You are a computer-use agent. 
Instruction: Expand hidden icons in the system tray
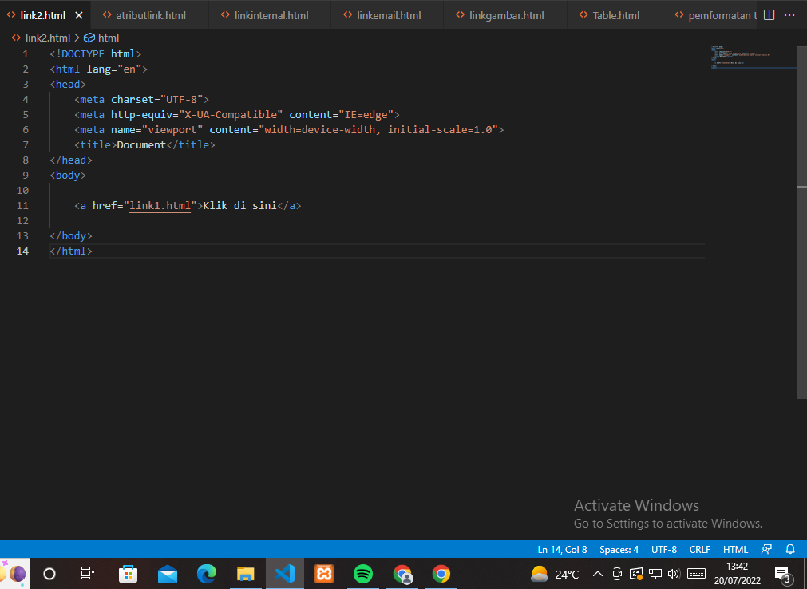(x=597, y=574)
